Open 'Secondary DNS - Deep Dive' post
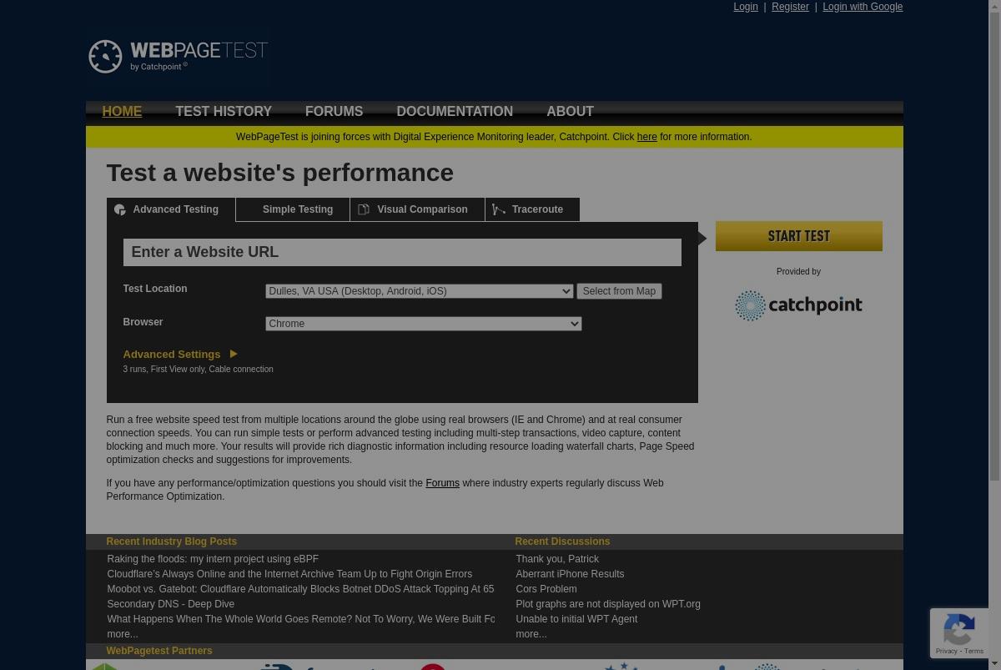The height and width of the screenshot is (670, 1001). click(170, 604)
